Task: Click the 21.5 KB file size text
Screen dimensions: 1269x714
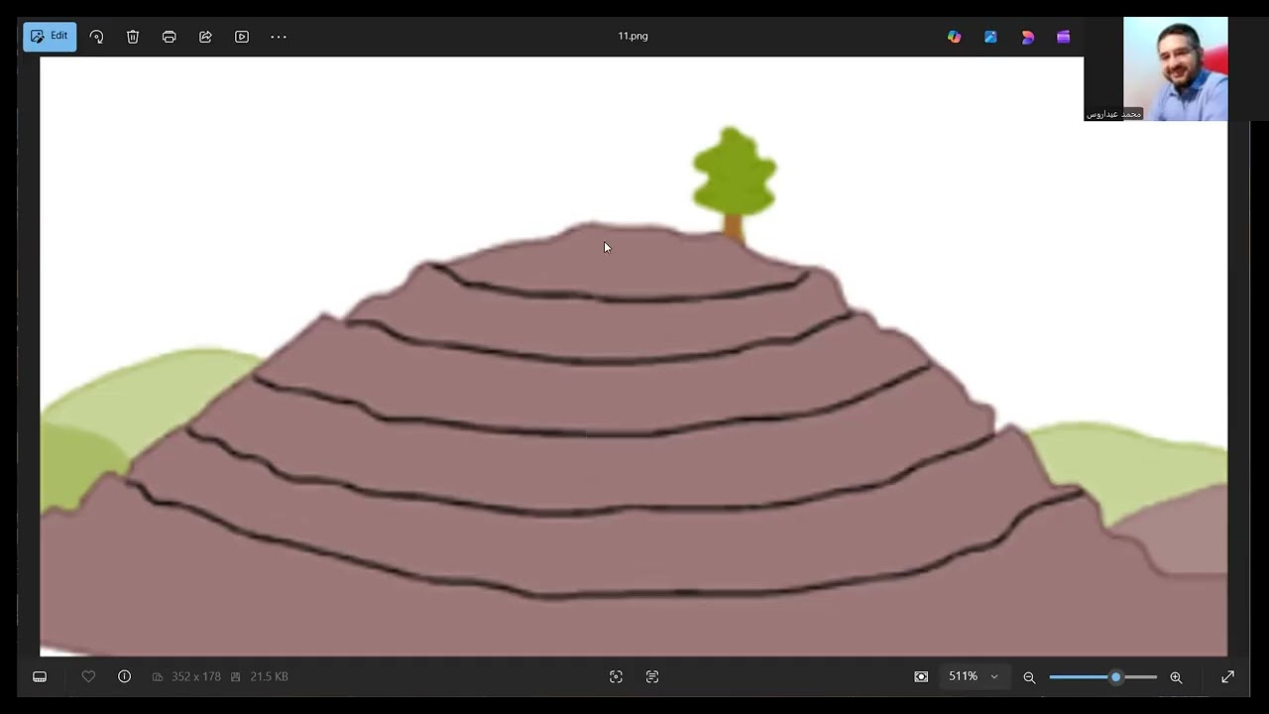Action: tap(269, 676)
